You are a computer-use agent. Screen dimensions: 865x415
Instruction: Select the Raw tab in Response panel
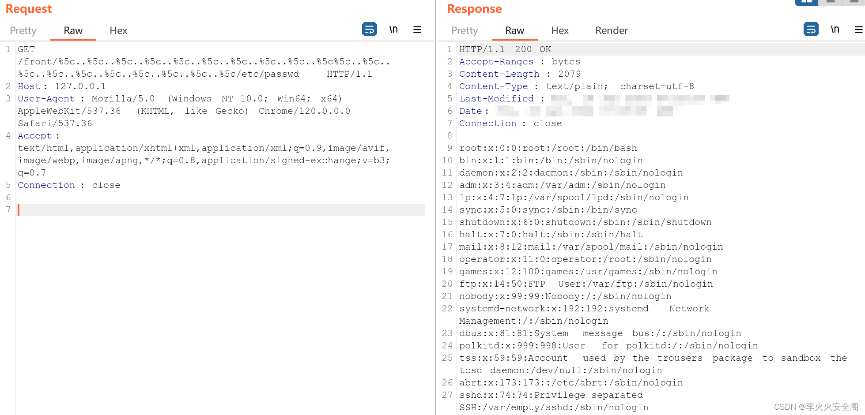[514, 30]
